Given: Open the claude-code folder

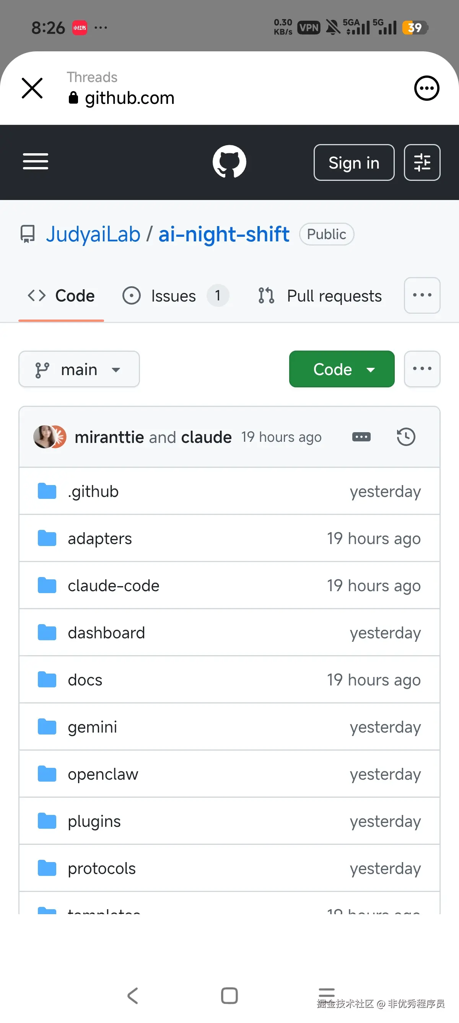Looking at the screenshot, I should tap(113, 585).
